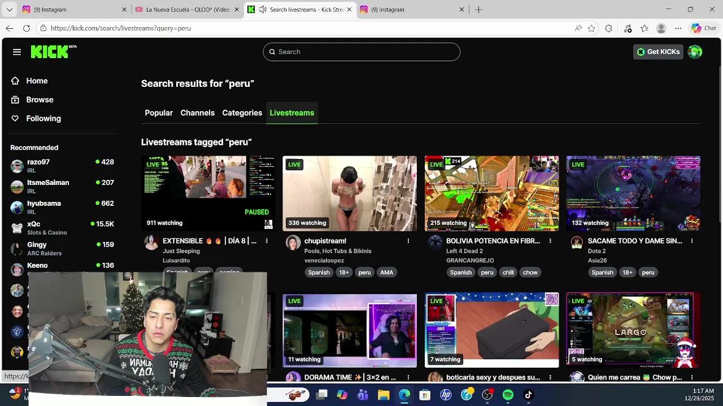Open the DORAMA TIME stream thumbnail
Viewport: 723px width, 406px height.
pos(350,330)
